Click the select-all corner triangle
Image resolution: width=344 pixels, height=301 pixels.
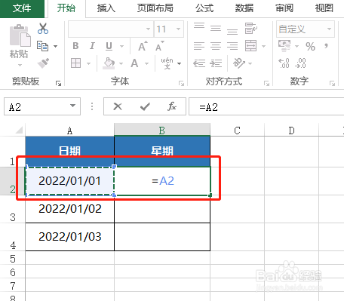(19, 130)
